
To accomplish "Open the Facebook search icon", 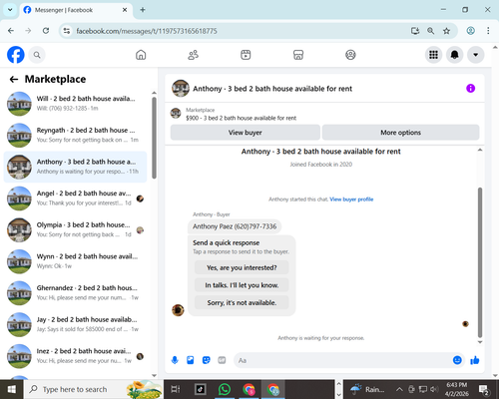I will click(x=37, y=55).
